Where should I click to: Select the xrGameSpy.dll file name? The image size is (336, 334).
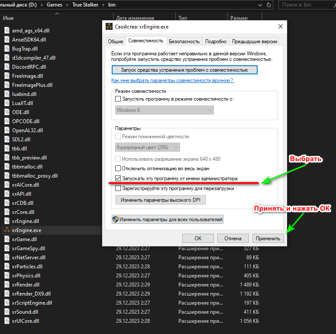pos(28,248)
